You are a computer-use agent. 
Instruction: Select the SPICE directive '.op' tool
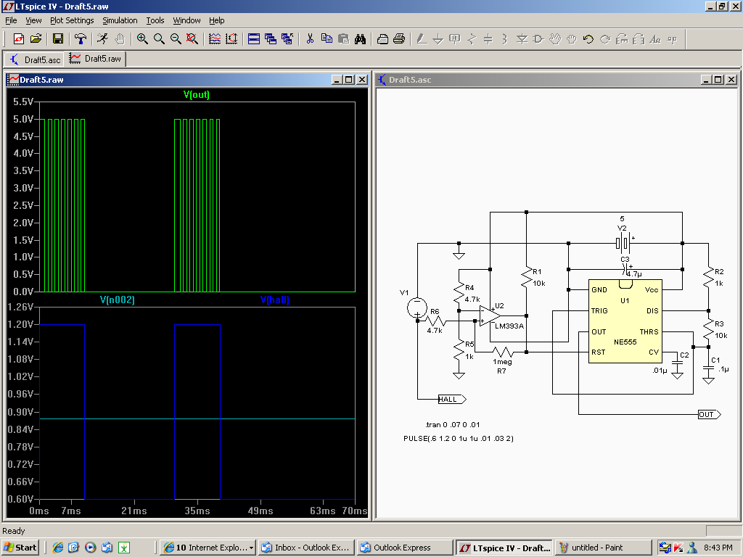point(672,39)
